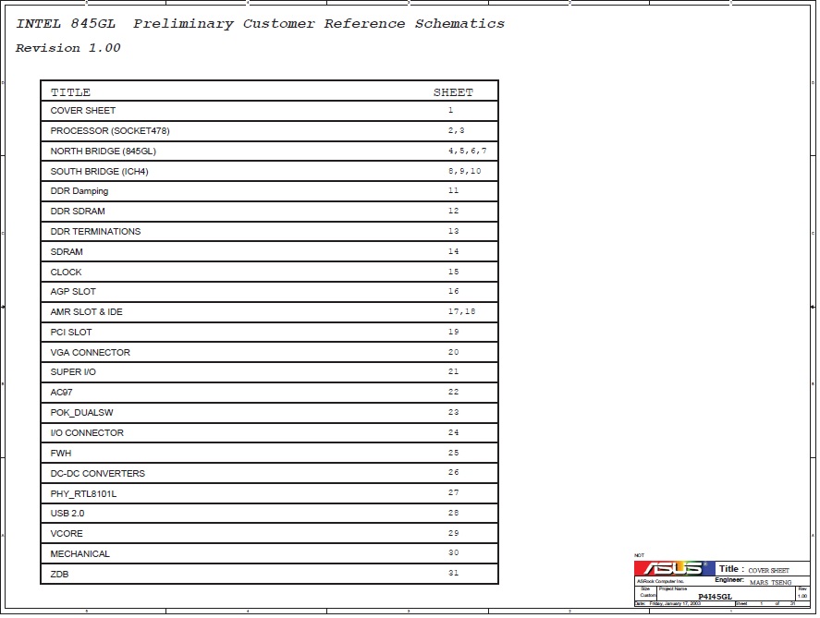Click sheet number '12' for DDR SDRAM

pyautogui.click(x=453, y=211)
